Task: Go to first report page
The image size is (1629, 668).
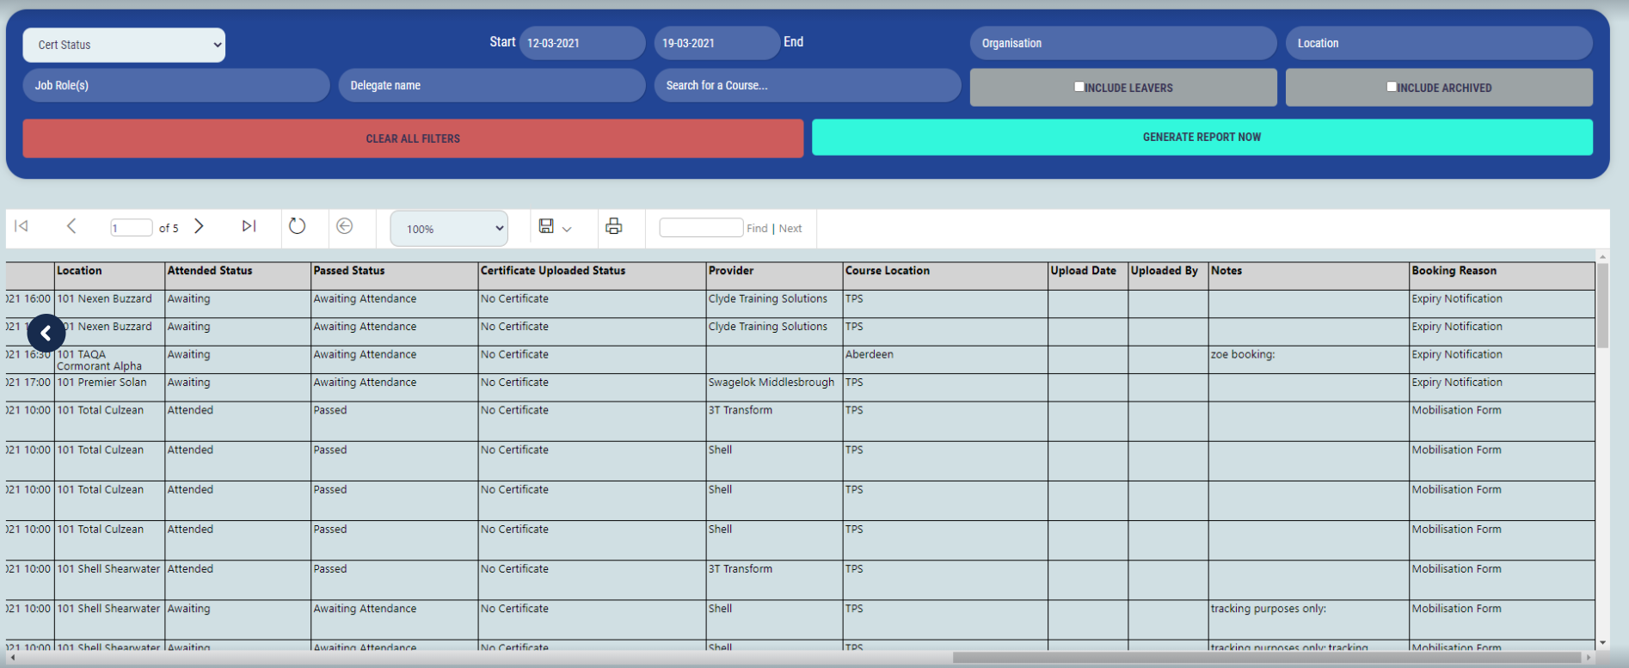Action: point(22,226)
